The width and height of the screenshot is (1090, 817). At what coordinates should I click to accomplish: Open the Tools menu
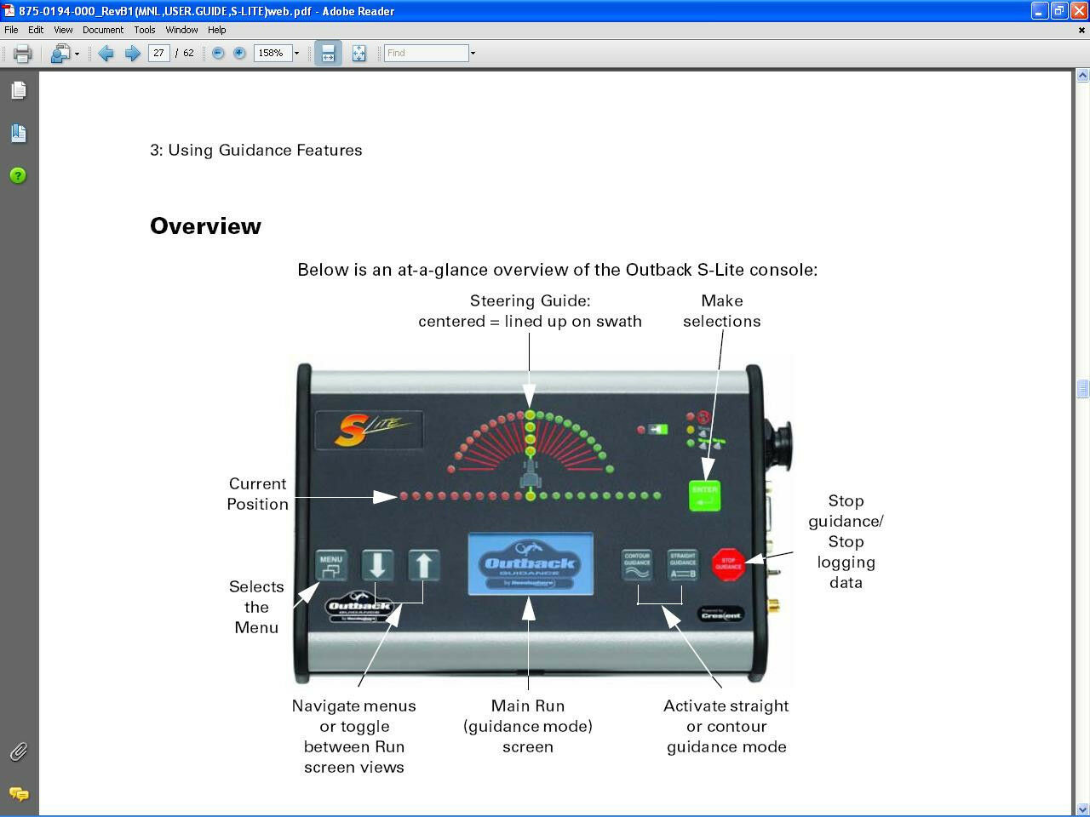click(145, 30)
